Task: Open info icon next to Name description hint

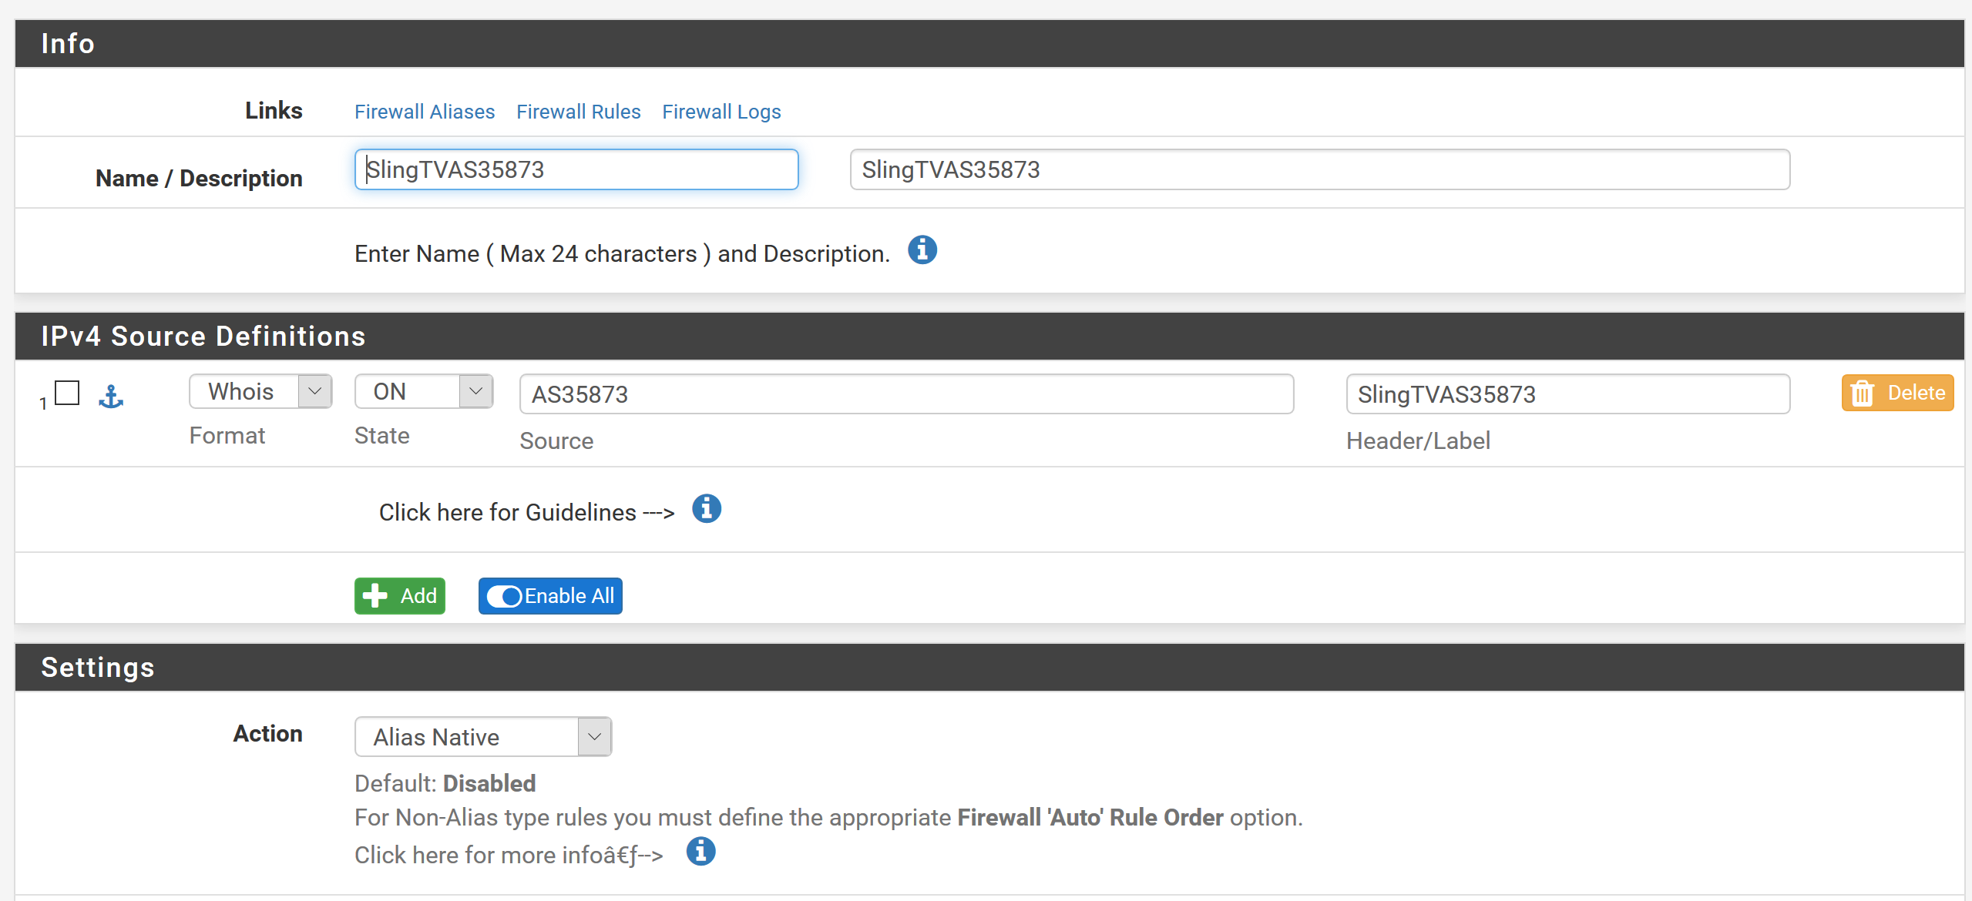Action: coord(922,250)
